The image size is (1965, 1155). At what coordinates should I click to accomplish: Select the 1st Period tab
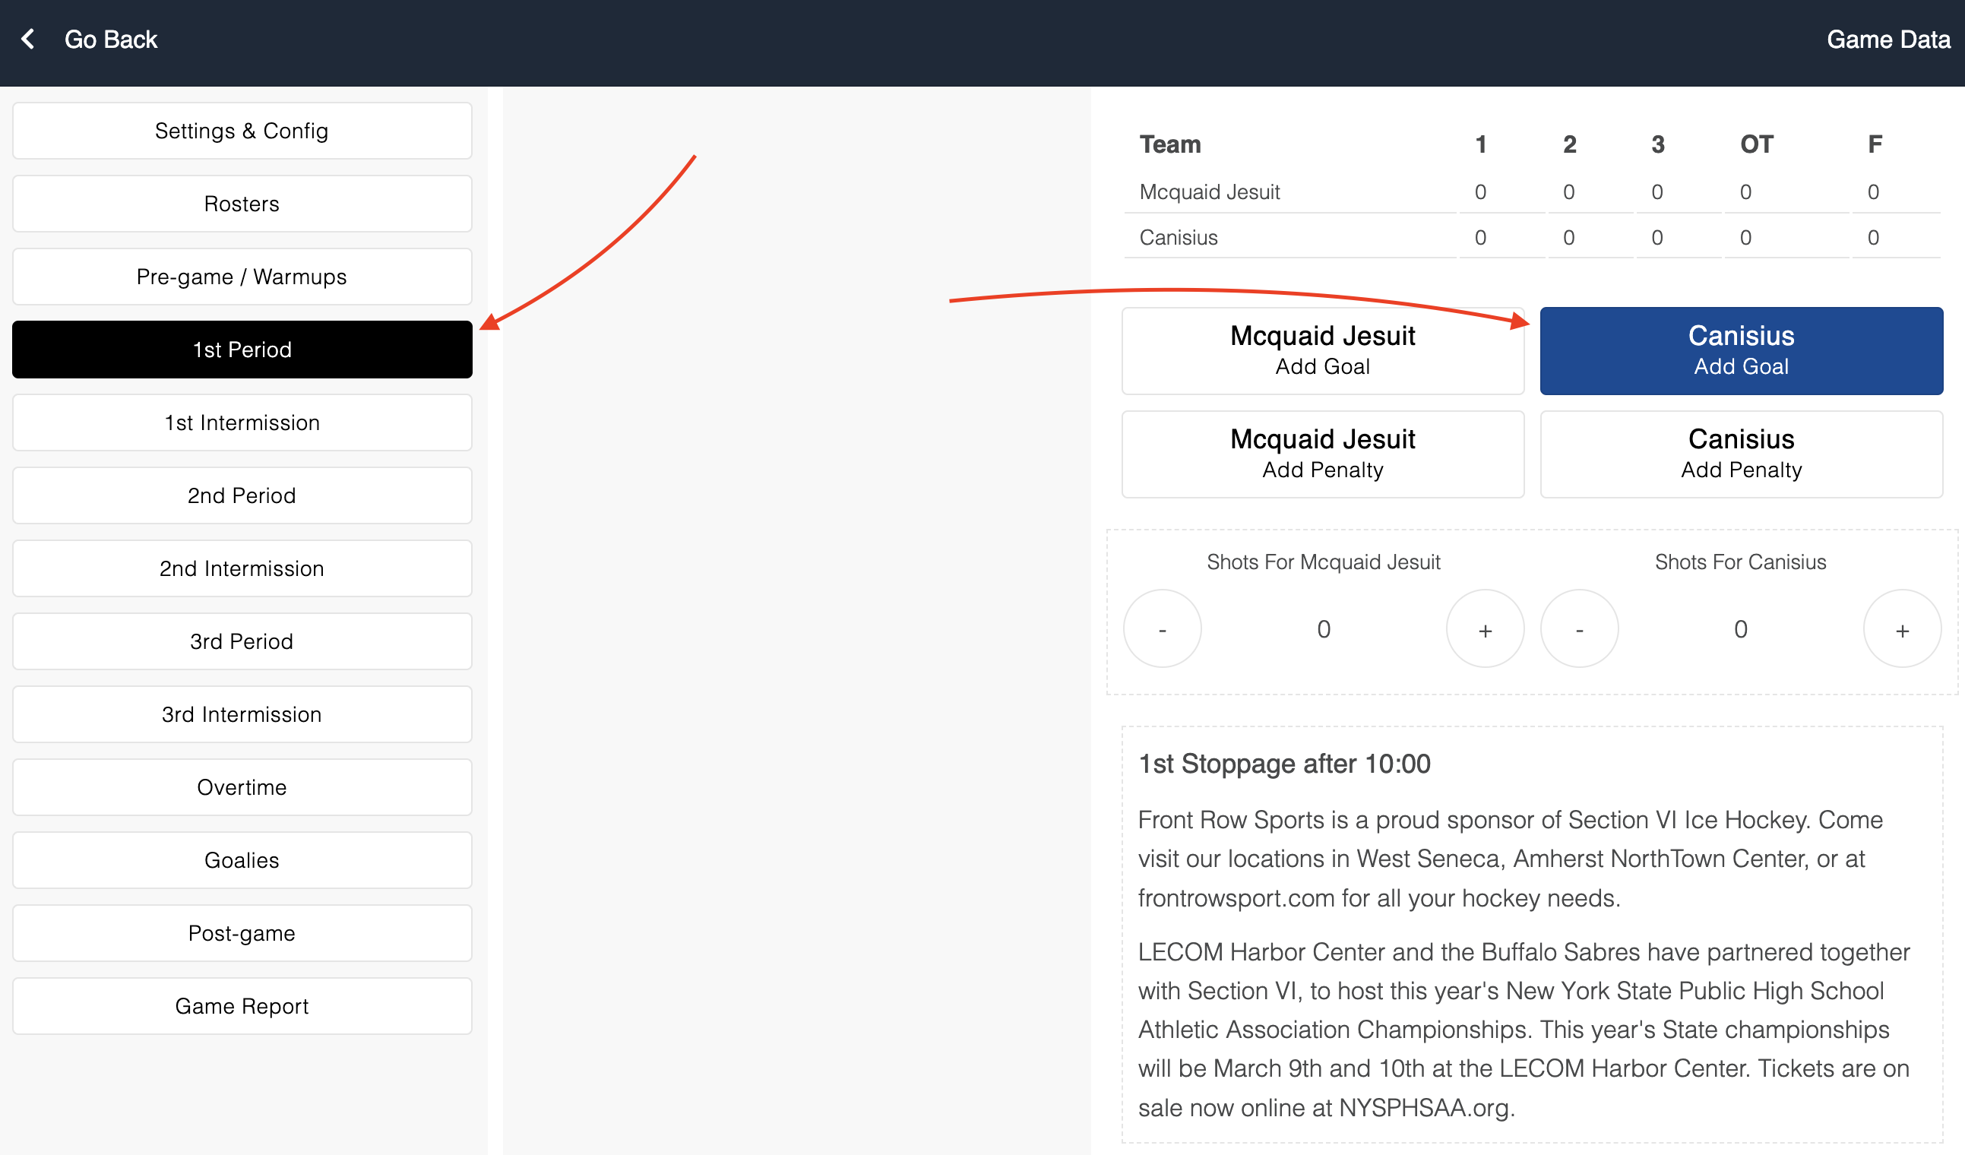242,350
